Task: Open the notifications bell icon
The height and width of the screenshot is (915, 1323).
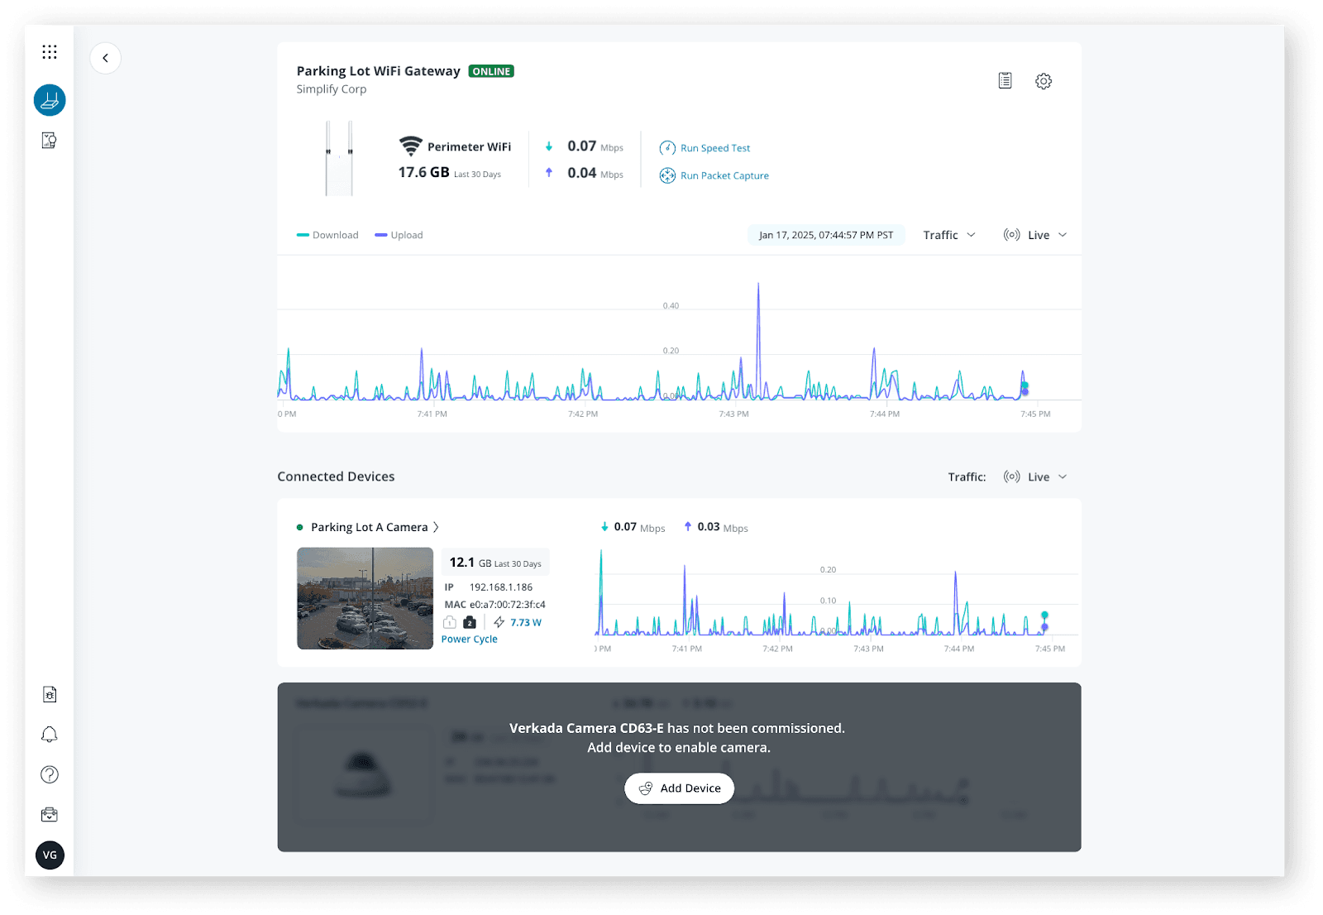Action: point(50,735)
